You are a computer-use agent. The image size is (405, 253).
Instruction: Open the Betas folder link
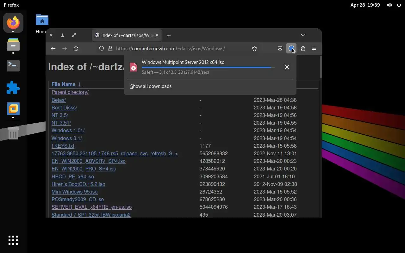pos(59,100)
